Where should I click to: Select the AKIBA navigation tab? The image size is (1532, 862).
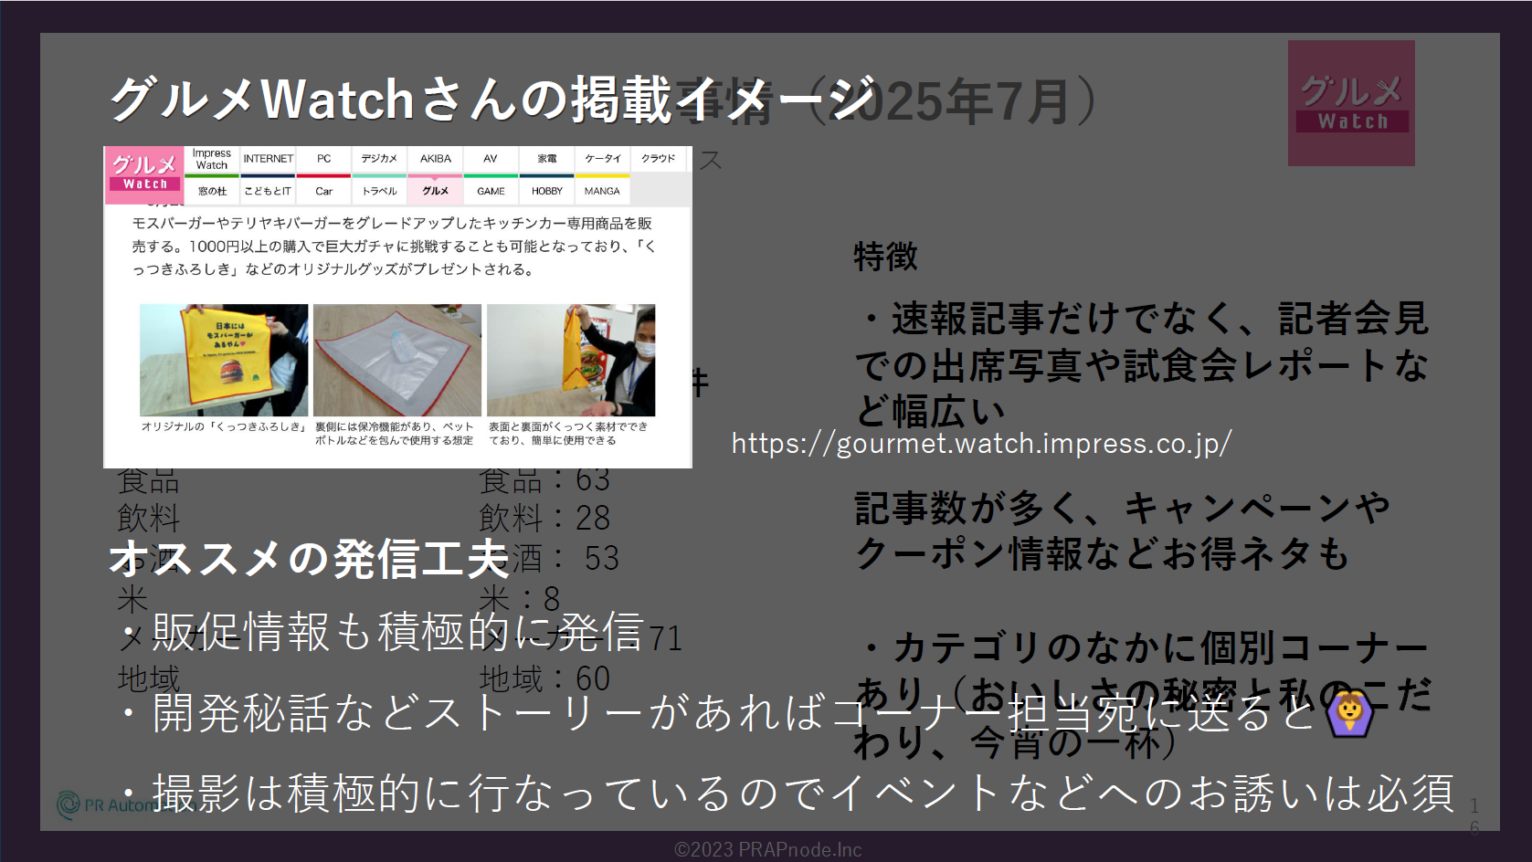click(x=436, y=159)
